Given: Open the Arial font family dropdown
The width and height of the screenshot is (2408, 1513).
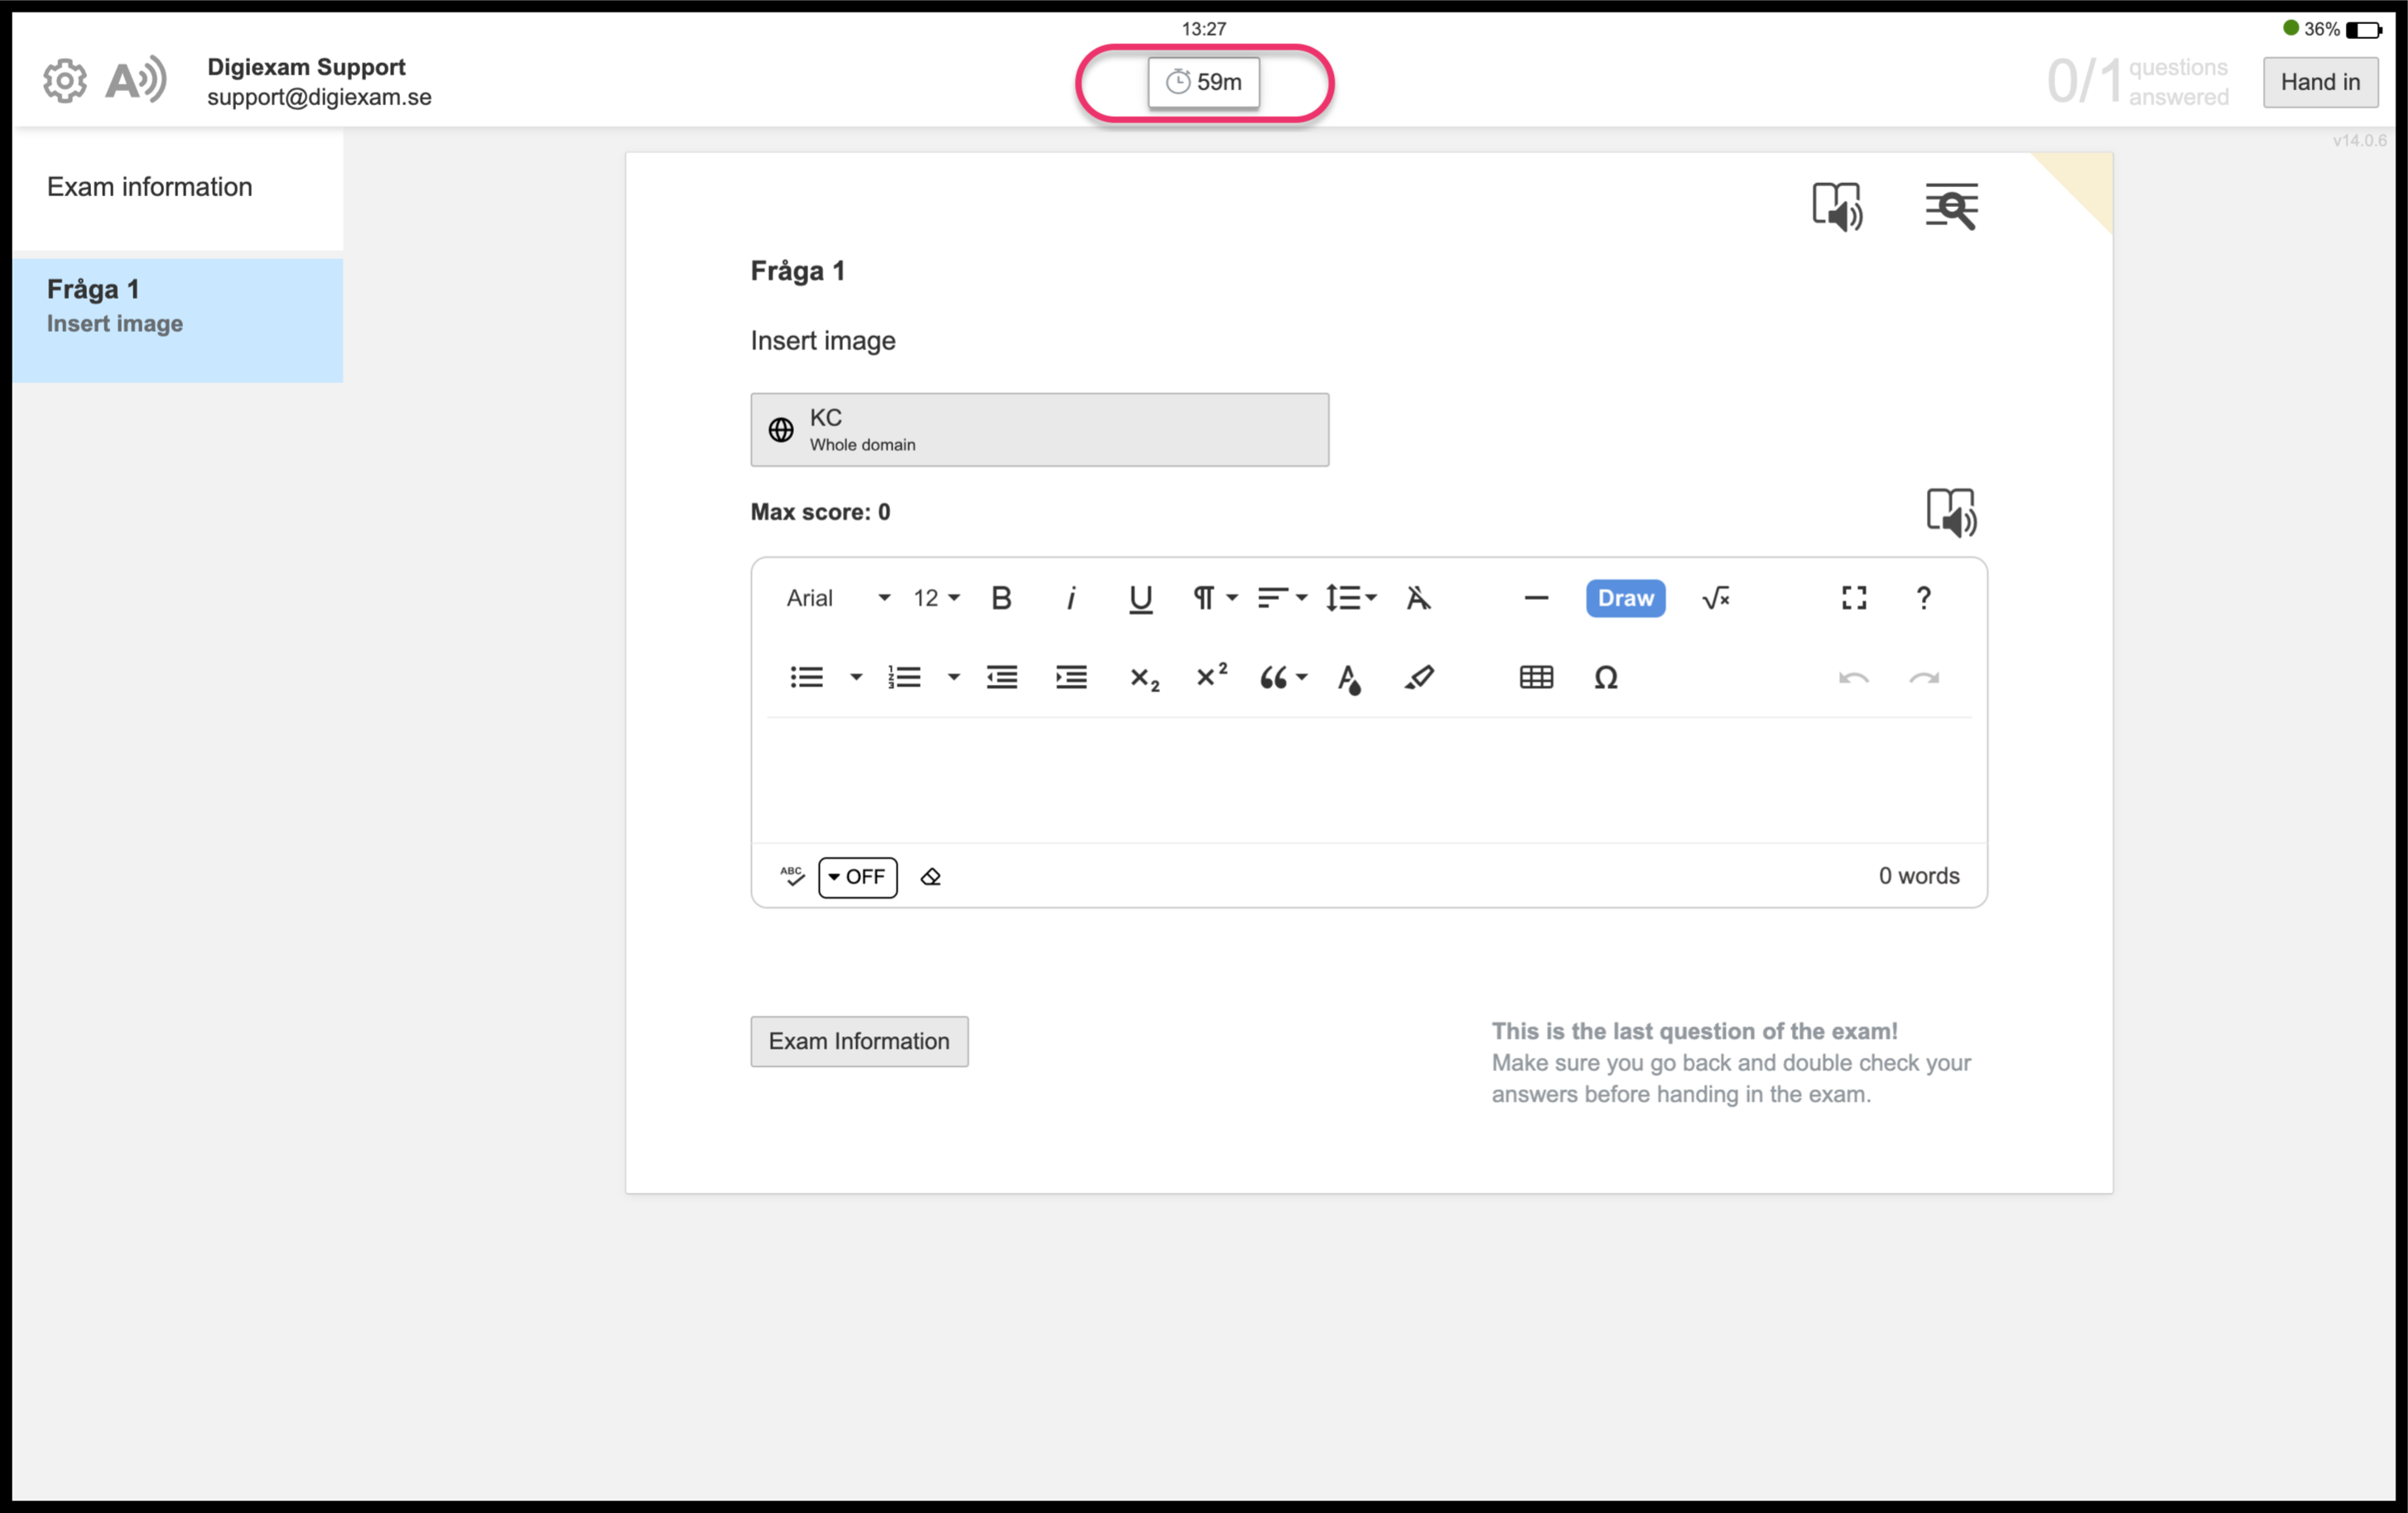Looking at the screenshot, I should pyautogui.click(x=837, y=598).
